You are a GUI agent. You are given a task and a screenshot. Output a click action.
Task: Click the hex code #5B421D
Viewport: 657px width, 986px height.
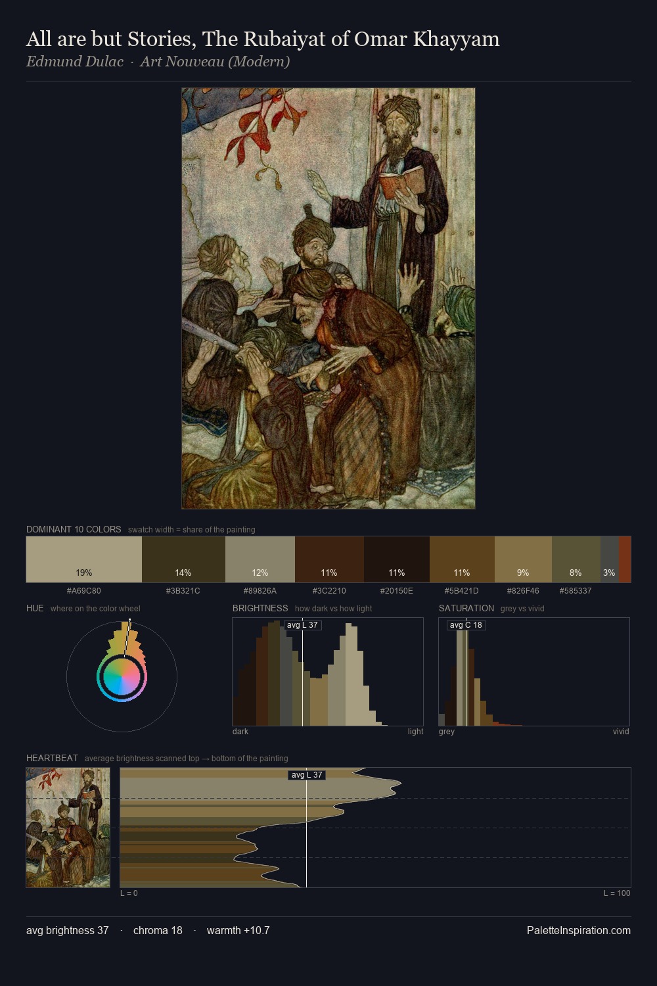462,591
